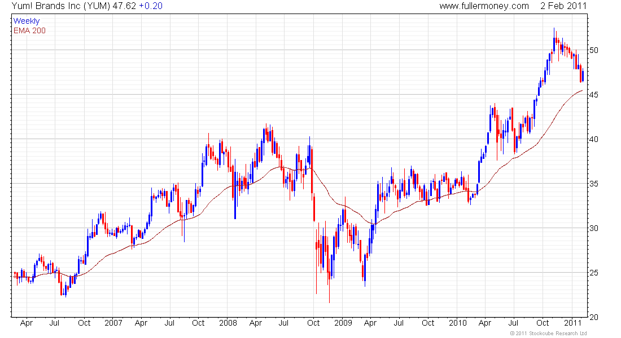Image resolution: width=621 pixels, height=338 pixels.
Task: Click the '45' price axis label
Action: [594, 95]
